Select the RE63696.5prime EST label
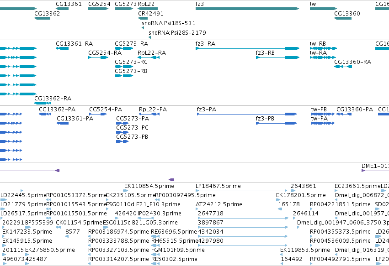Viewport: 389px width, 266px height. click(x=174, y=232)
